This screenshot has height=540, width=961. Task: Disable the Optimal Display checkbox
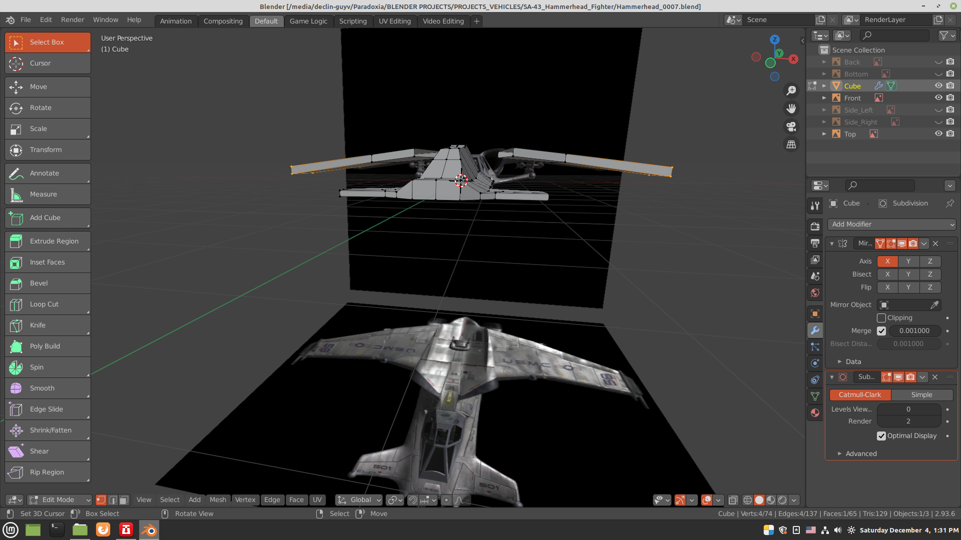point(881,436)
